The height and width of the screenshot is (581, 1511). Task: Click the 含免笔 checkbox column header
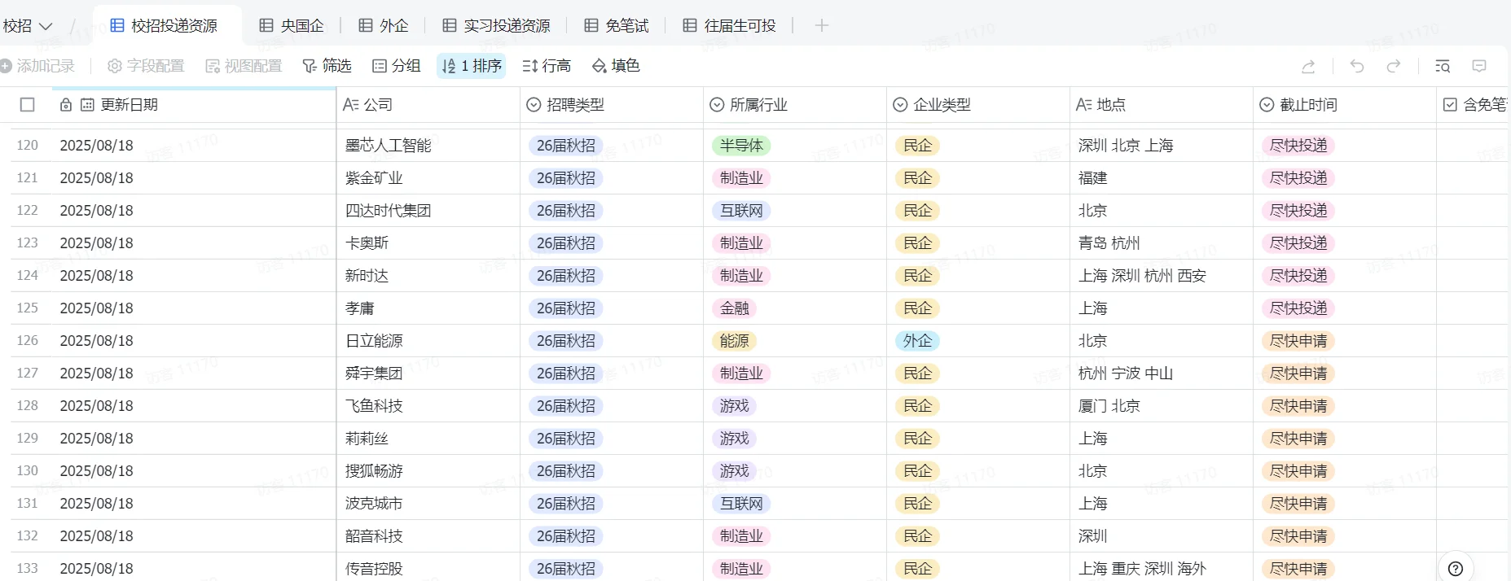1474,105
